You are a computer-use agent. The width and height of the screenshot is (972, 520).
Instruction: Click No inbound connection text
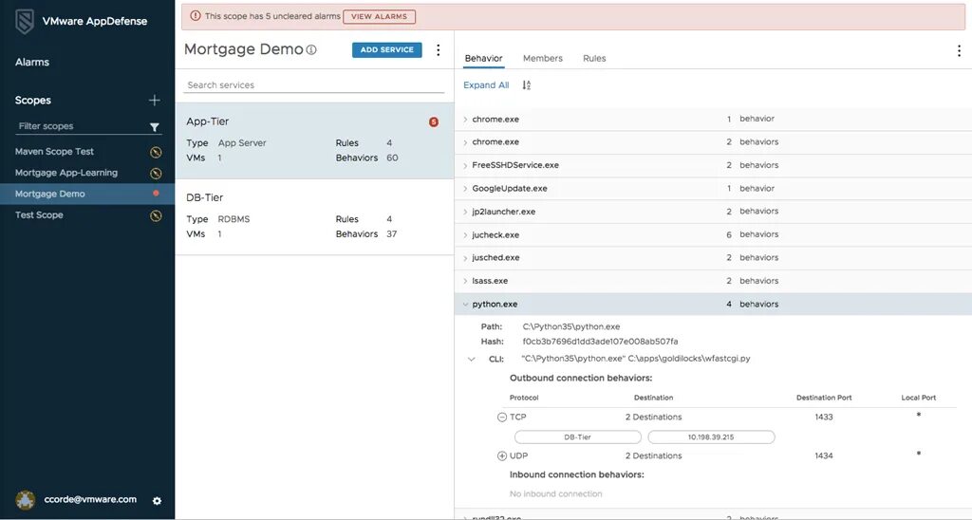(x=556, y=494)
